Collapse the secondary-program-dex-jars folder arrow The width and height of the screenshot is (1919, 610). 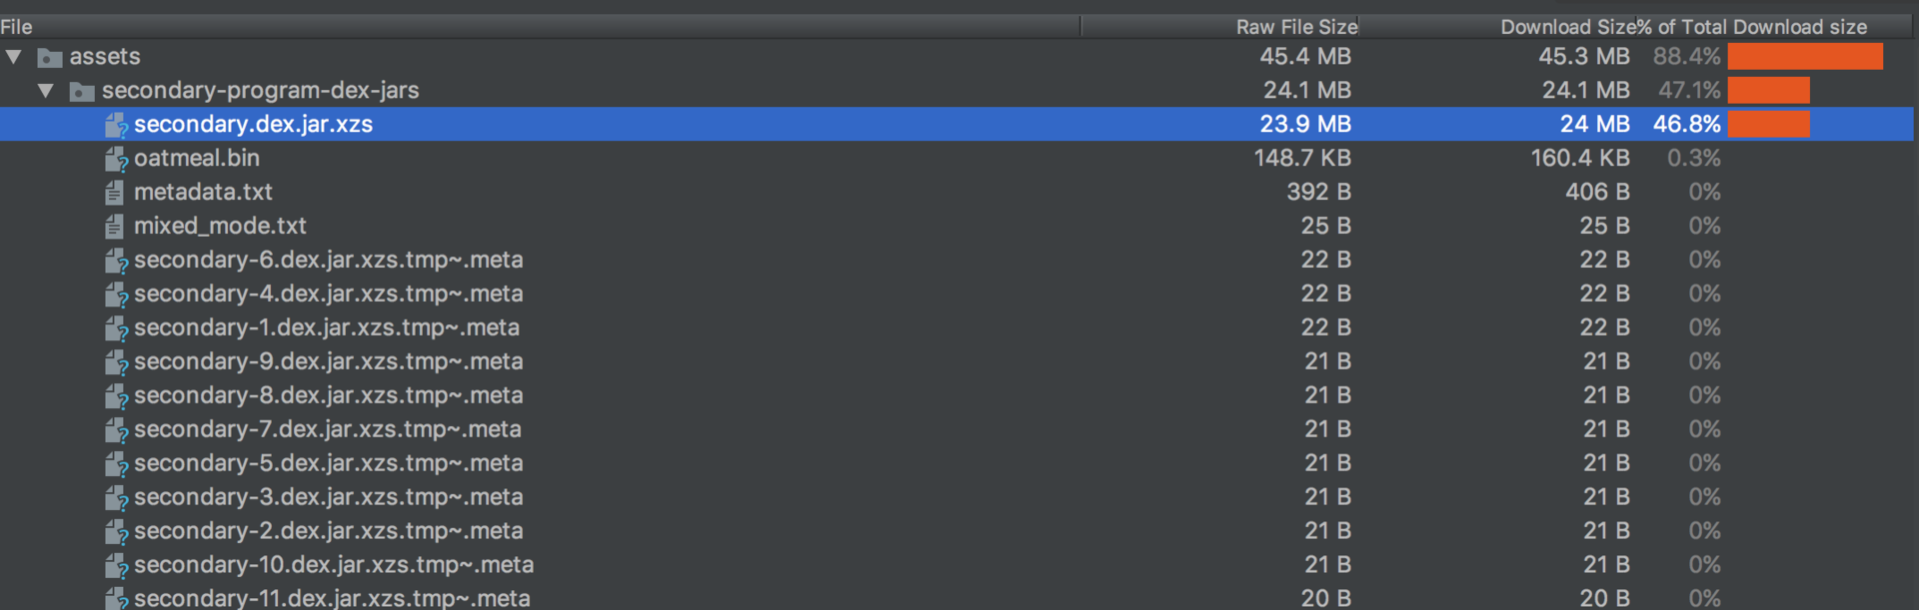[x=46, y=91]
